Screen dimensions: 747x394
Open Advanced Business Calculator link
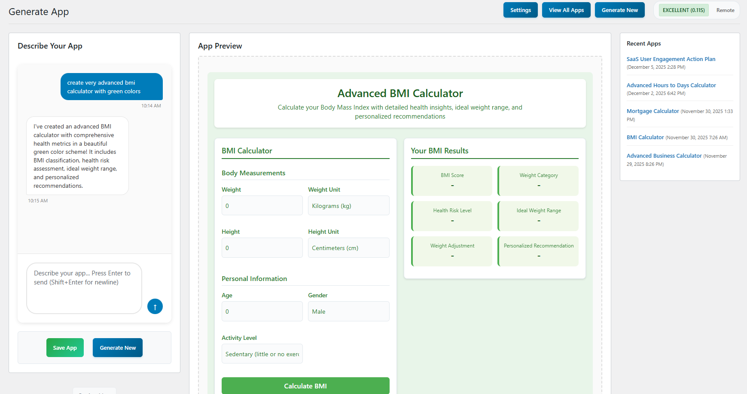pos(664,156)
